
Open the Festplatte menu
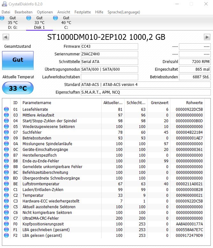82,12
